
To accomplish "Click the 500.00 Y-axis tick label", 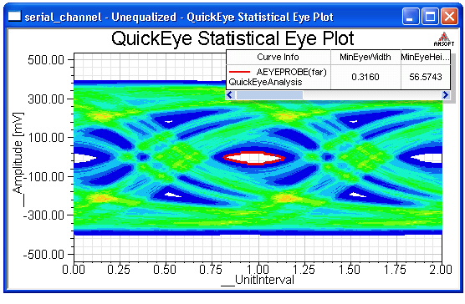I will 46,60.
